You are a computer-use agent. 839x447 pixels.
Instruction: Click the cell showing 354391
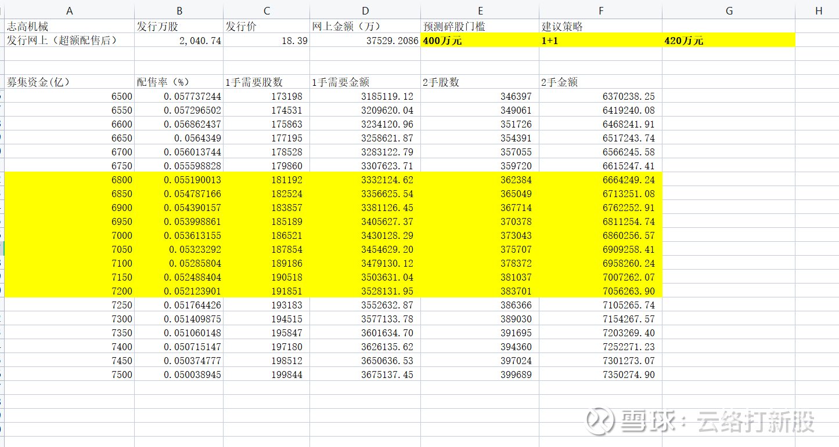[480, 138]
